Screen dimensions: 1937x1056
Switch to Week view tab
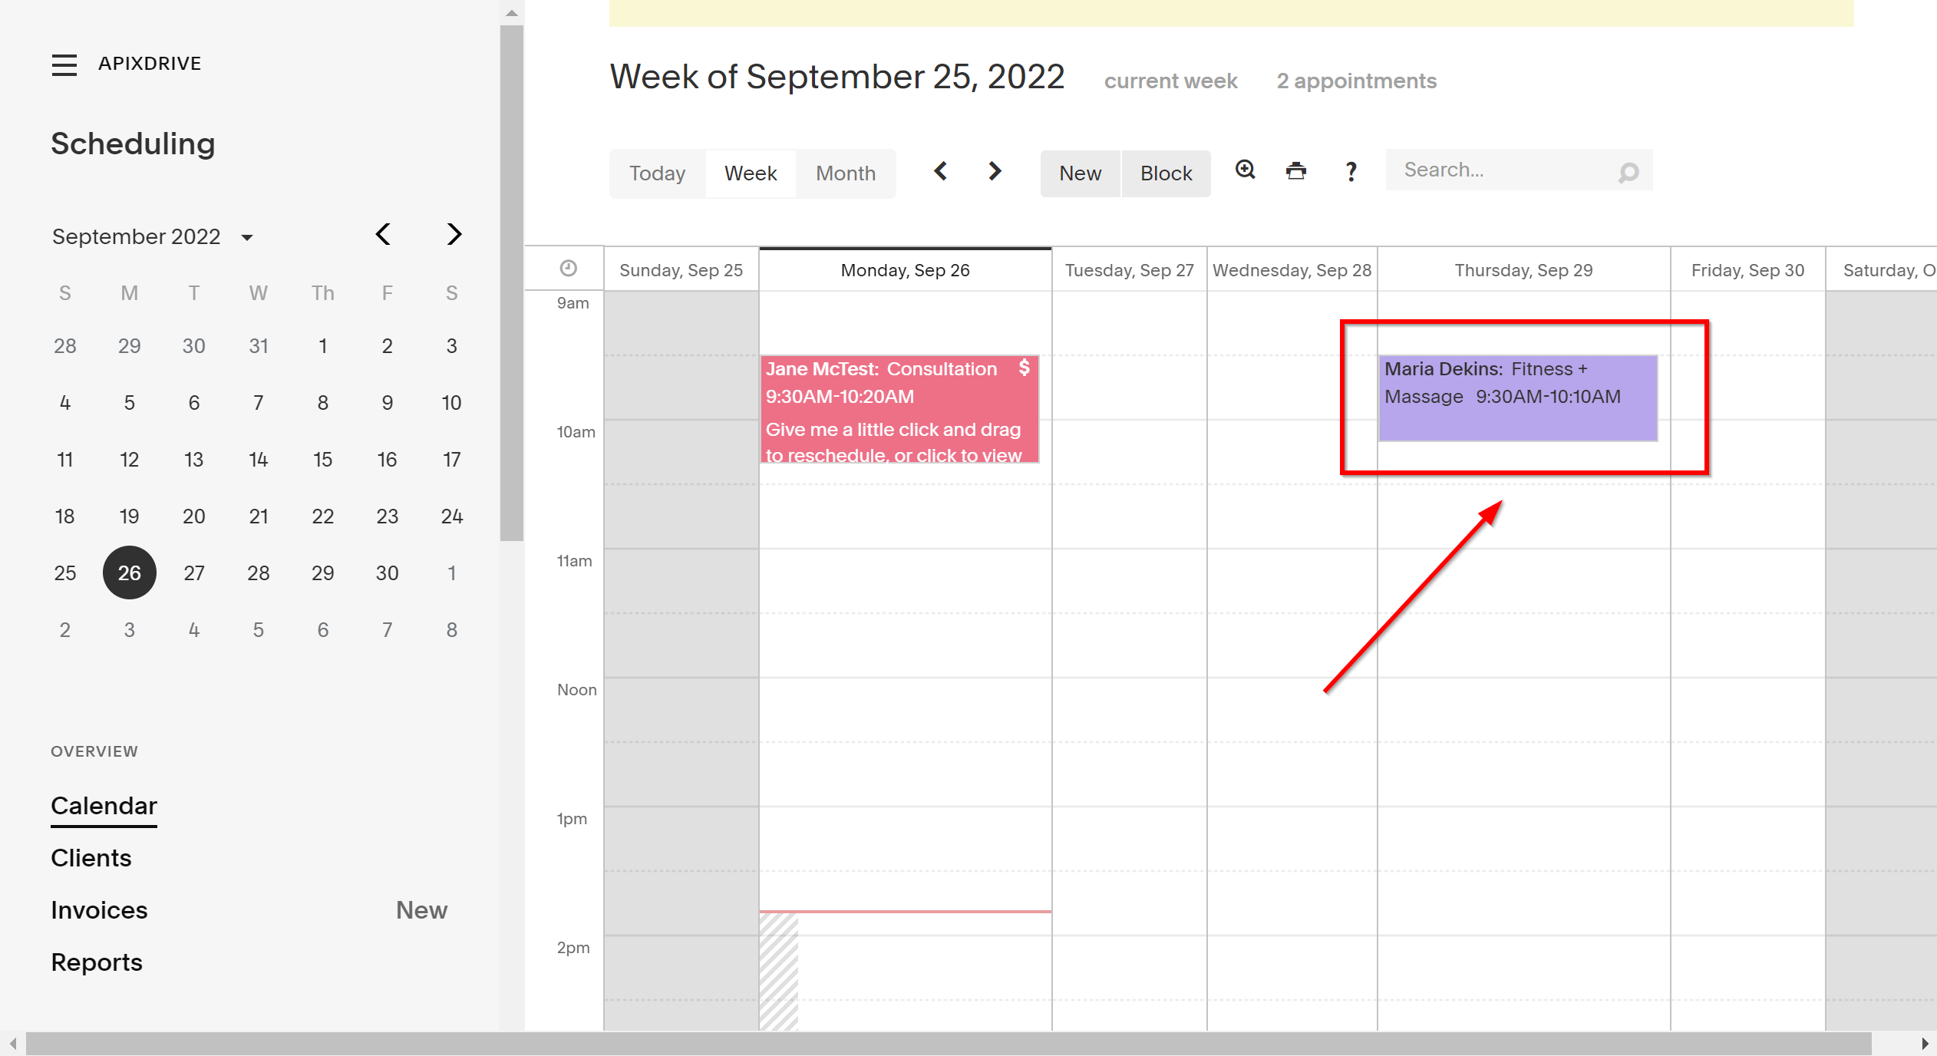pos(750,170)
